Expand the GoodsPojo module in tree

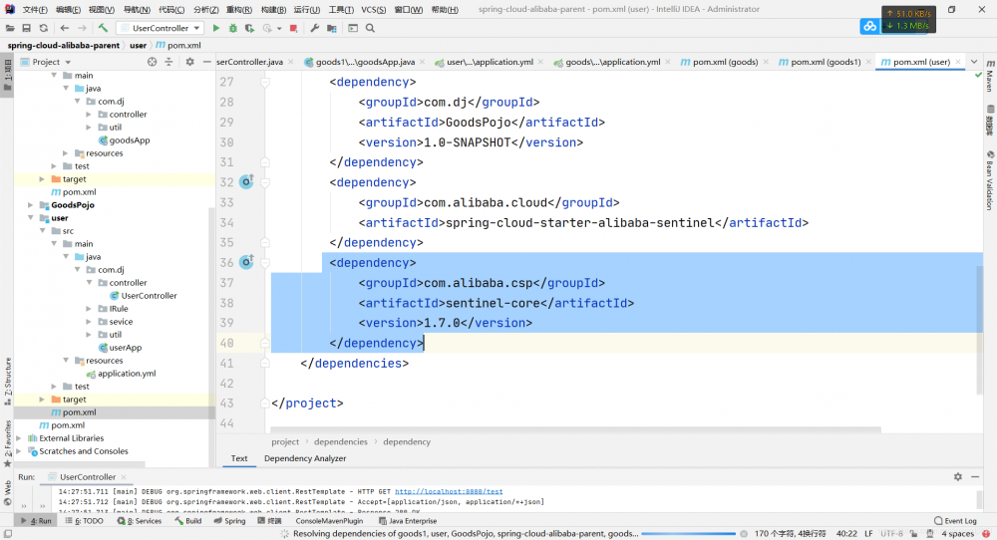point(29,205)
